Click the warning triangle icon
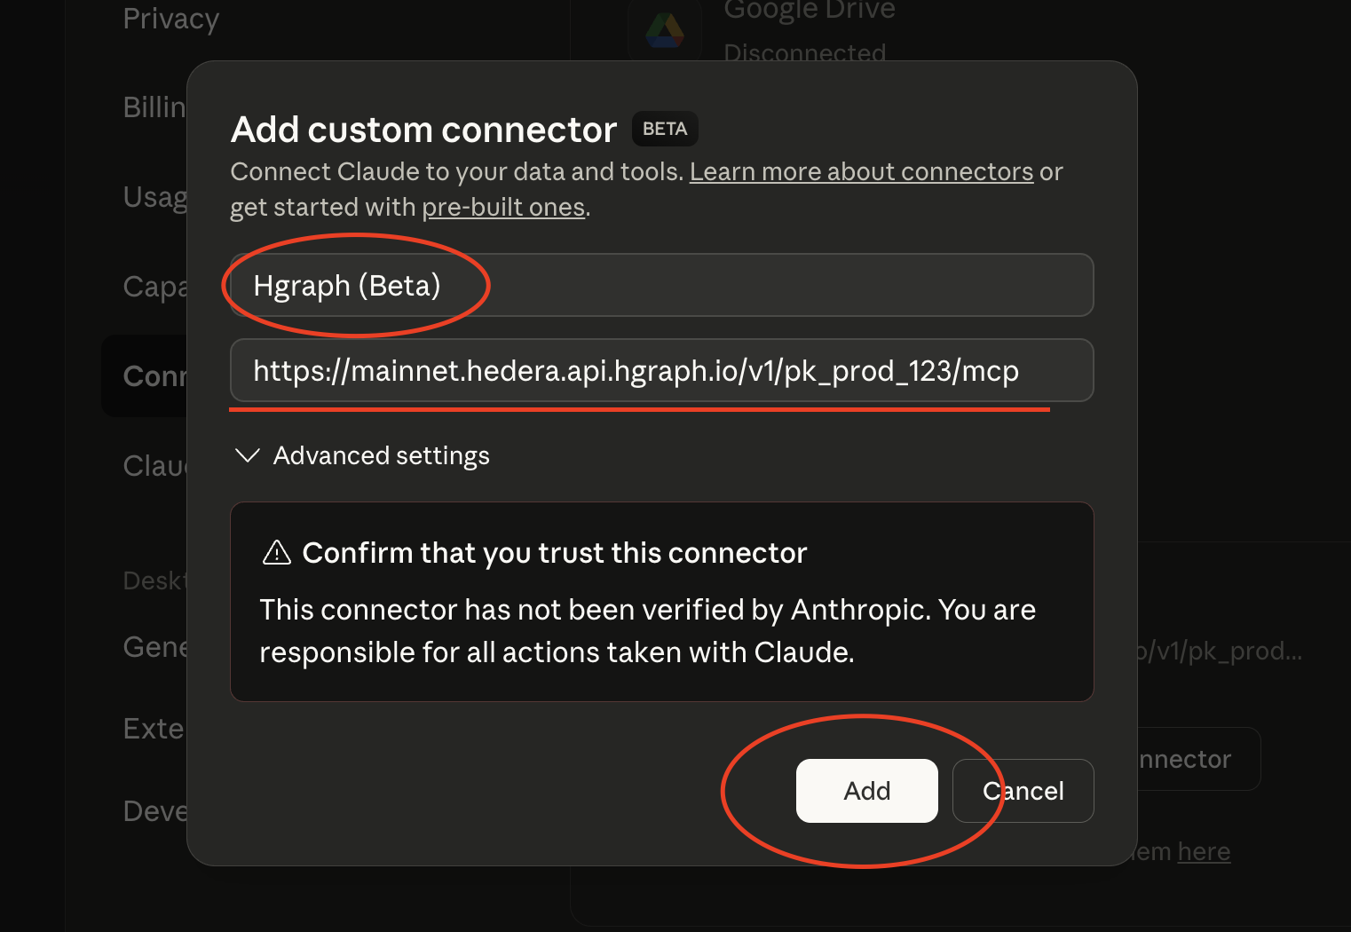 tap(276, 552)
